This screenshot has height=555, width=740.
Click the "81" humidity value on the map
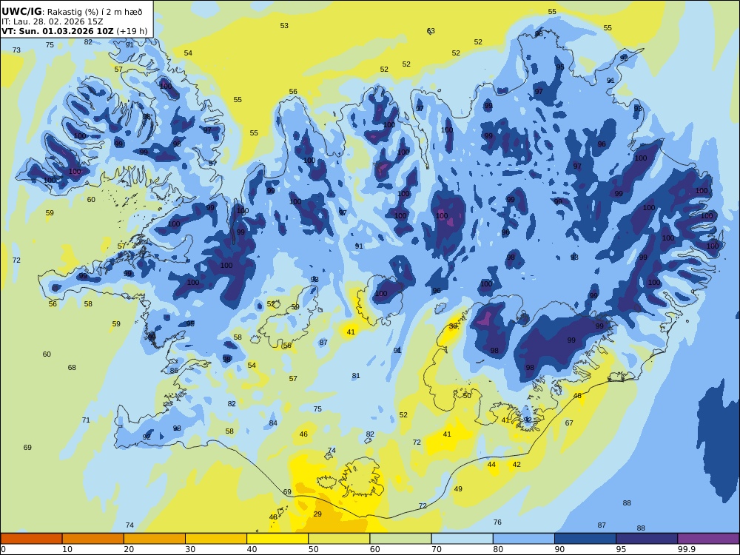point(356,376)
